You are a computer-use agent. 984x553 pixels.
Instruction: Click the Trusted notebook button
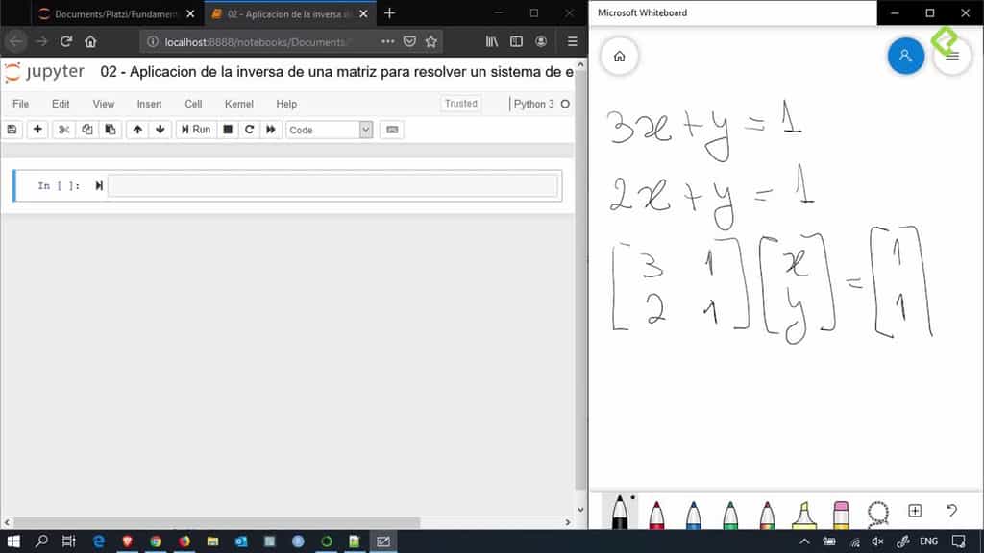pyautogui.click(x=460, y=103)
